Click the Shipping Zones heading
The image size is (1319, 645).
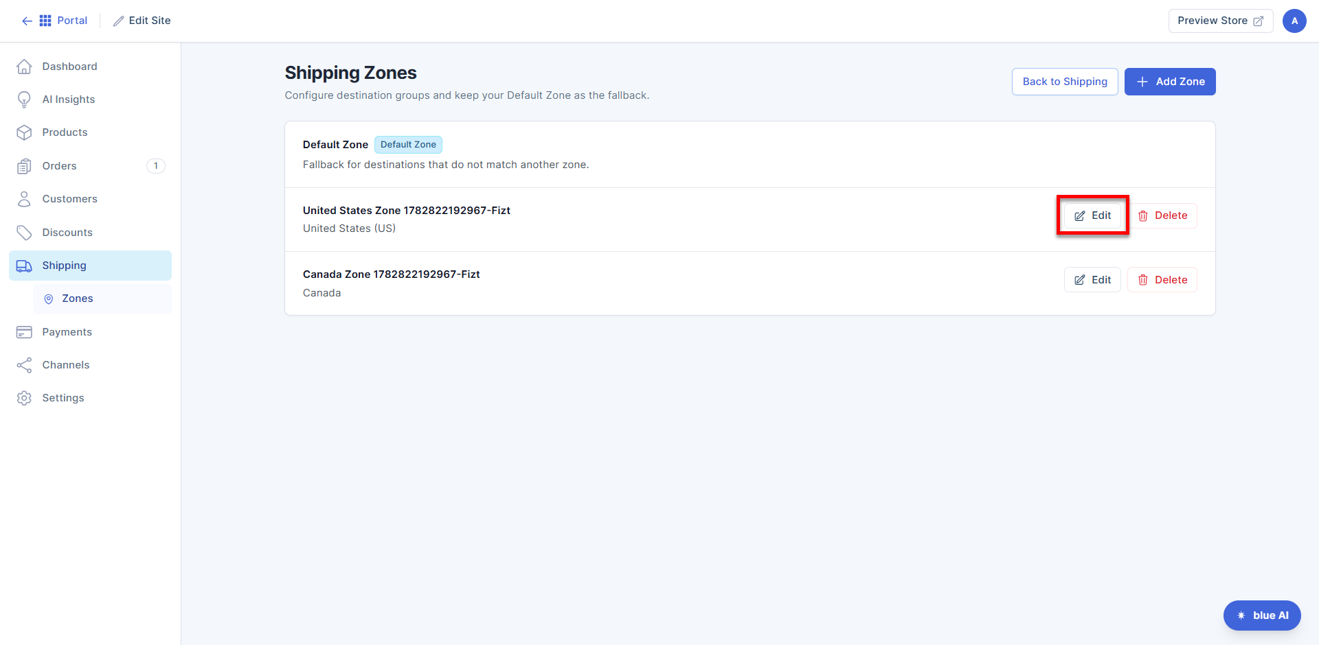pos(351,73)
